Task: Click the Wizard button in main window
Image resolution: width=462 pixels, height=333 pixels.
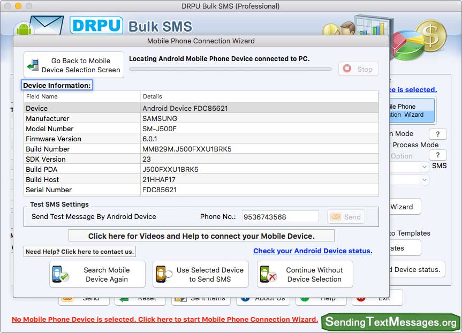Action: pyautogui.click(x=405, y=207)
